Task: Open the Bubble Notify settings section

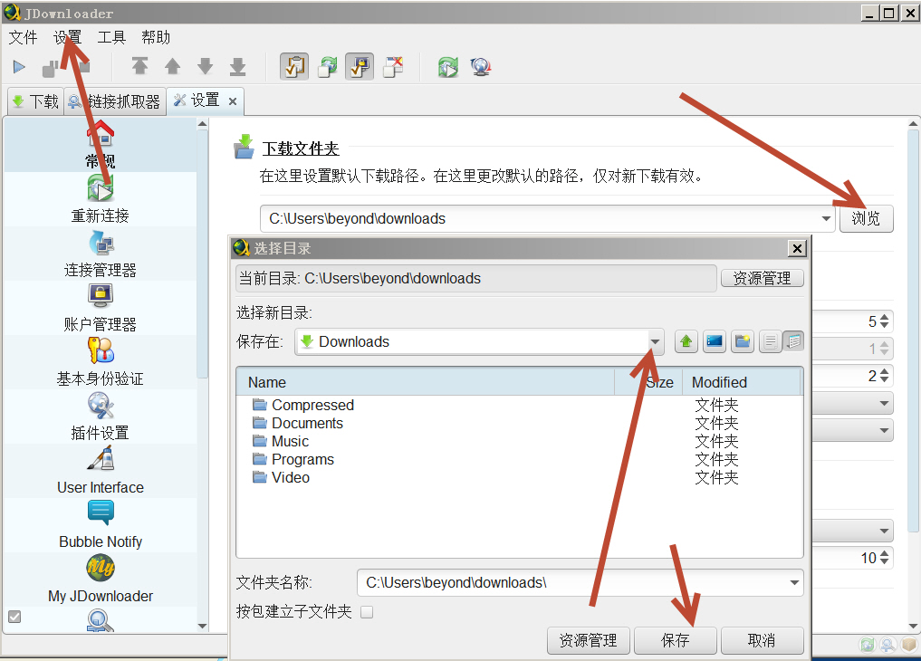Action: 101,525
